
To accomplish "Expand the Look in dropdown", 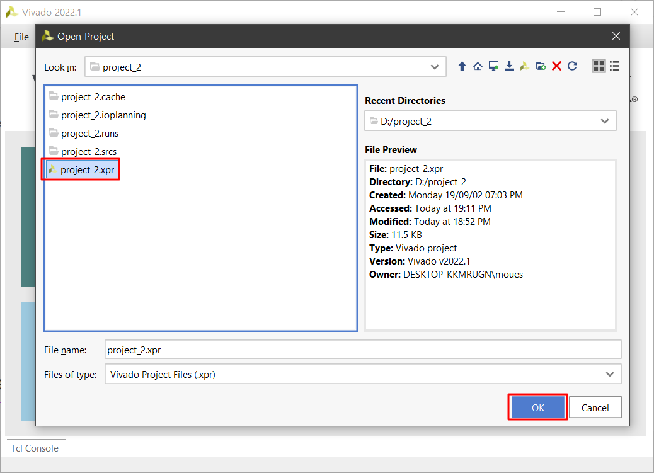I will pos(434,67).
